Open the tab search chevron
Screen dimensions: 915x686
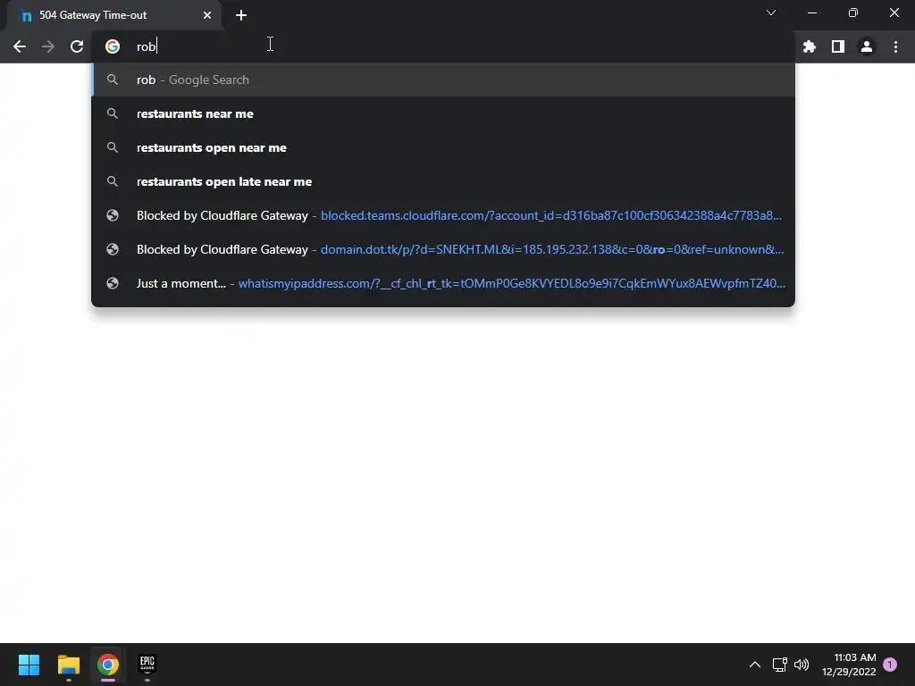coord(771,13)
